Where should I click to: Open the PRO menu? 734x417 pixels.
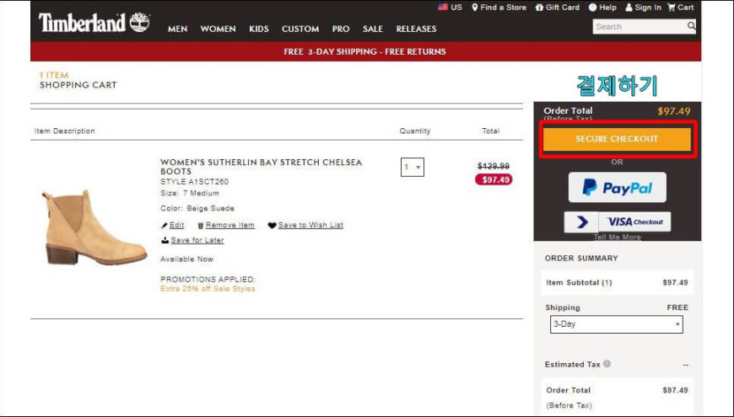341,29
